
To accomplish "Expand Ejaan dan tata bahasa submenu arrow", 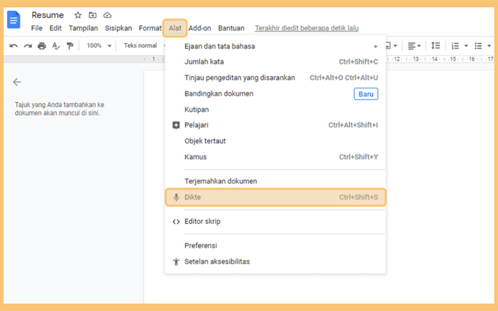I will (x=376, y=46).
